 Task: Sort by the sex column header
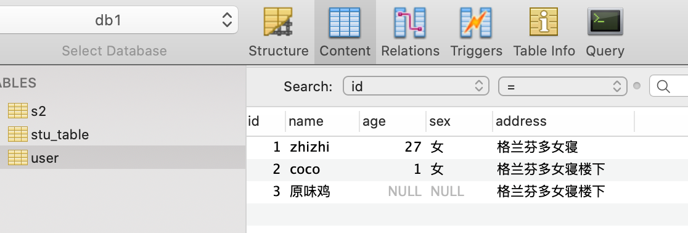459,121
